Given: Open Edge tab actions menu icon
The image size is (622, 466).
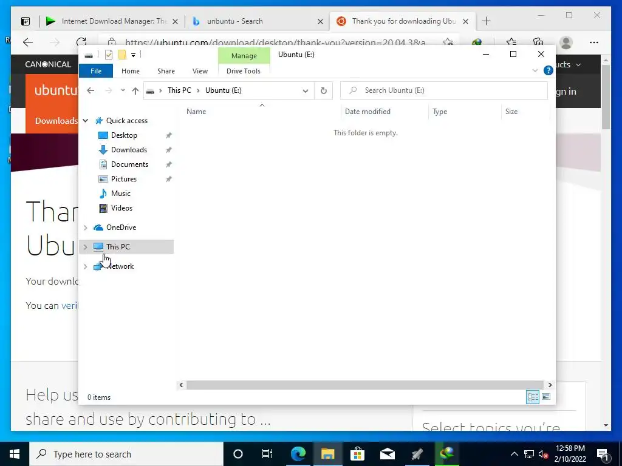Looking at the screenshot, I should 26,21.
